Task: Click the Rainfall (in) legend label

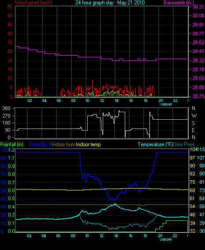Action: coord(11,144)
